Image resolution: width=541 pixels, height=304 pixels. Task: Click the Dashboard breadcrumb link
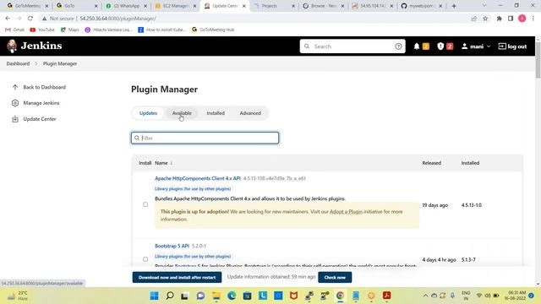(18, 64)
